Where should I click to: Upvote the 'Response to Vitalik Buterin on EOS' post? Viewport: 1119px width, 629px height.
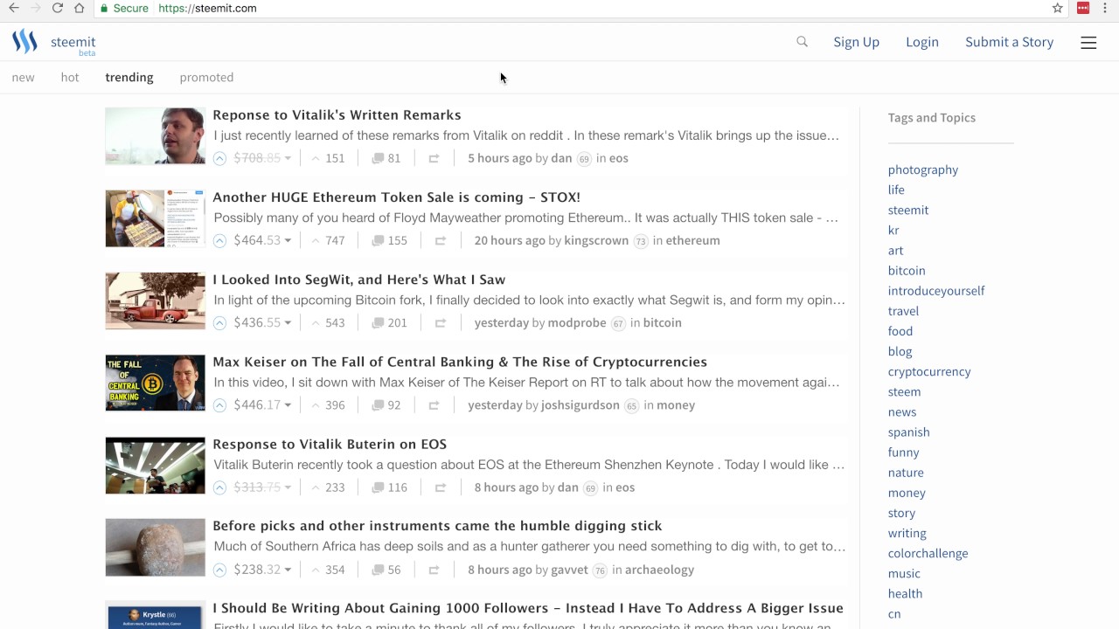pos(219,487)
